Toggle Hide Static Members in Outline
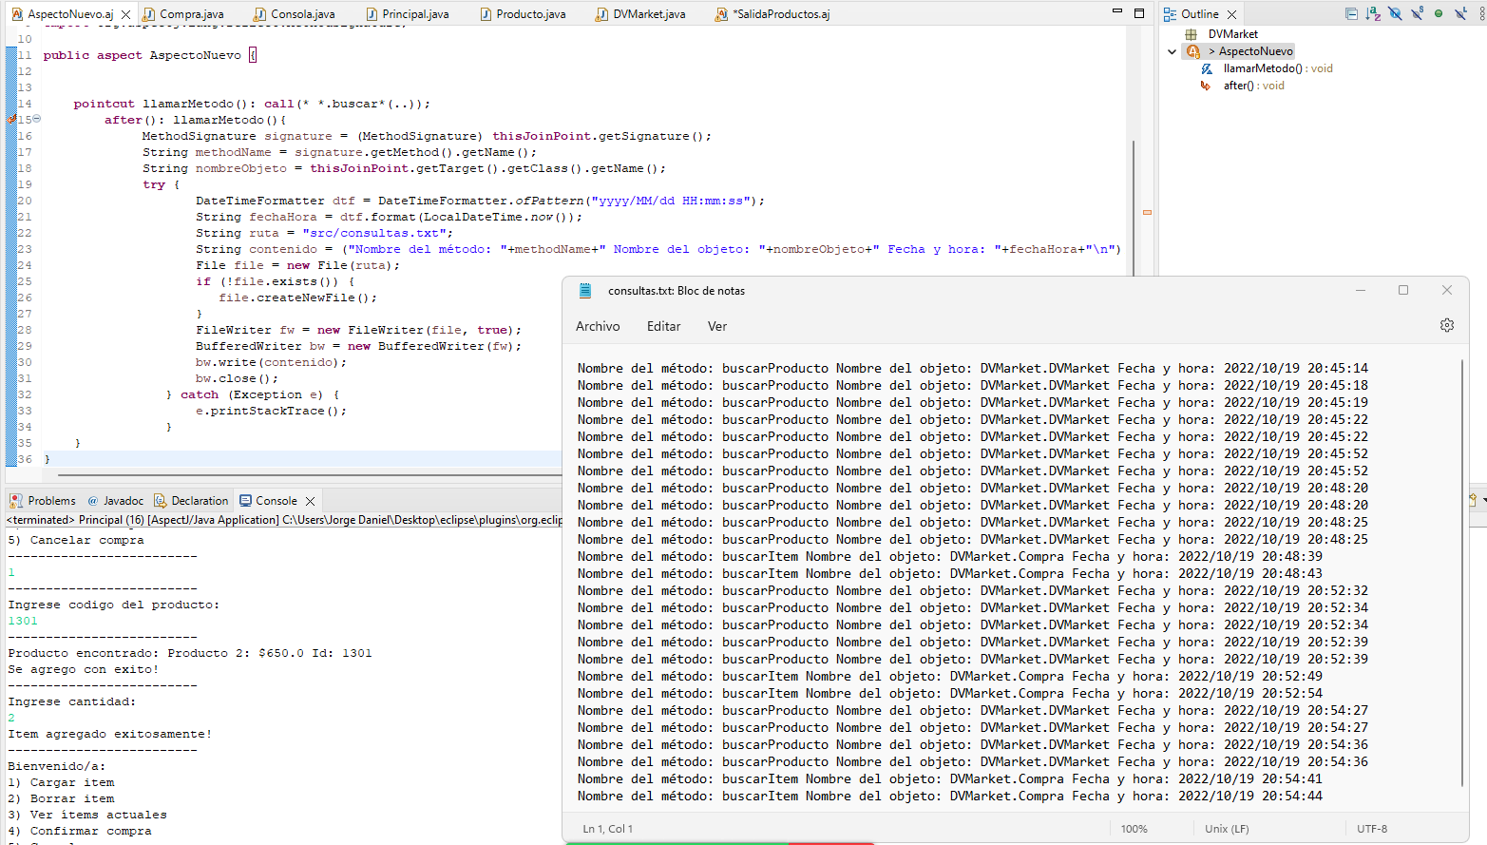Screen dimensions: 1487x845 tap(1418, 12)
